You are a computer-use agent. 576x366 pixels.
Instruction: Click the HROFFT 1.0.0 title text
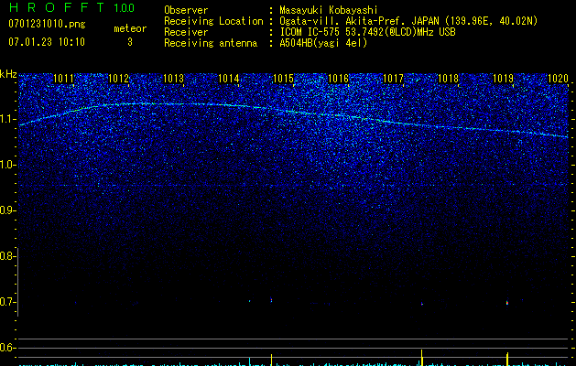tap(71, 7)
